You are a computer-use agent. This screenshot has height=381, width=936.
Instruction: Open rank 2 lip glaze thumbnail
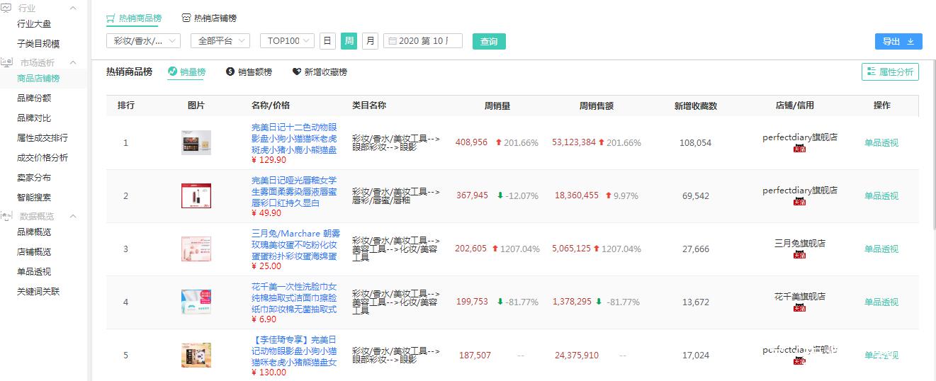(196, 195)
